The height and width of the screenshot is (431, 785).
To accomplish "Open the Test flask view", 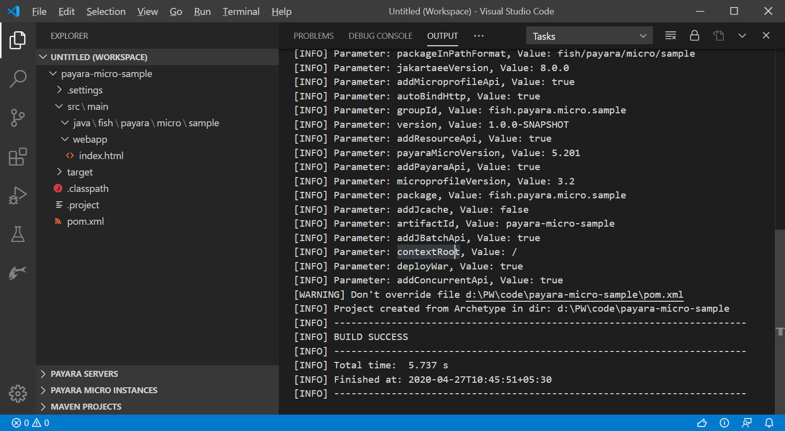I will 18,234.
